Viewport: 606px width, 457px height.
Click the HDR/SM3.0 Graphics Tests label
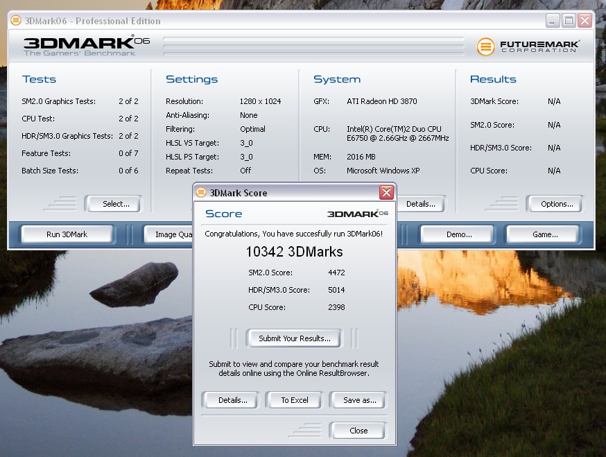67,136
